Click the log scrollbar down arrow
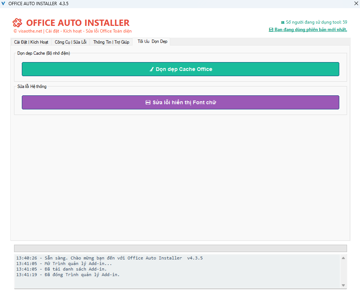This screenshot has height=292, width=360. 343,285
